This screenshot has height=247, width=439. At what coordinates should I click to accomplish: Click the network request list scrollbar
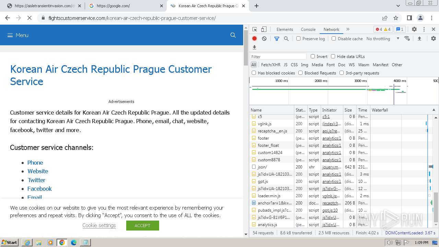(x=436, y=207)
